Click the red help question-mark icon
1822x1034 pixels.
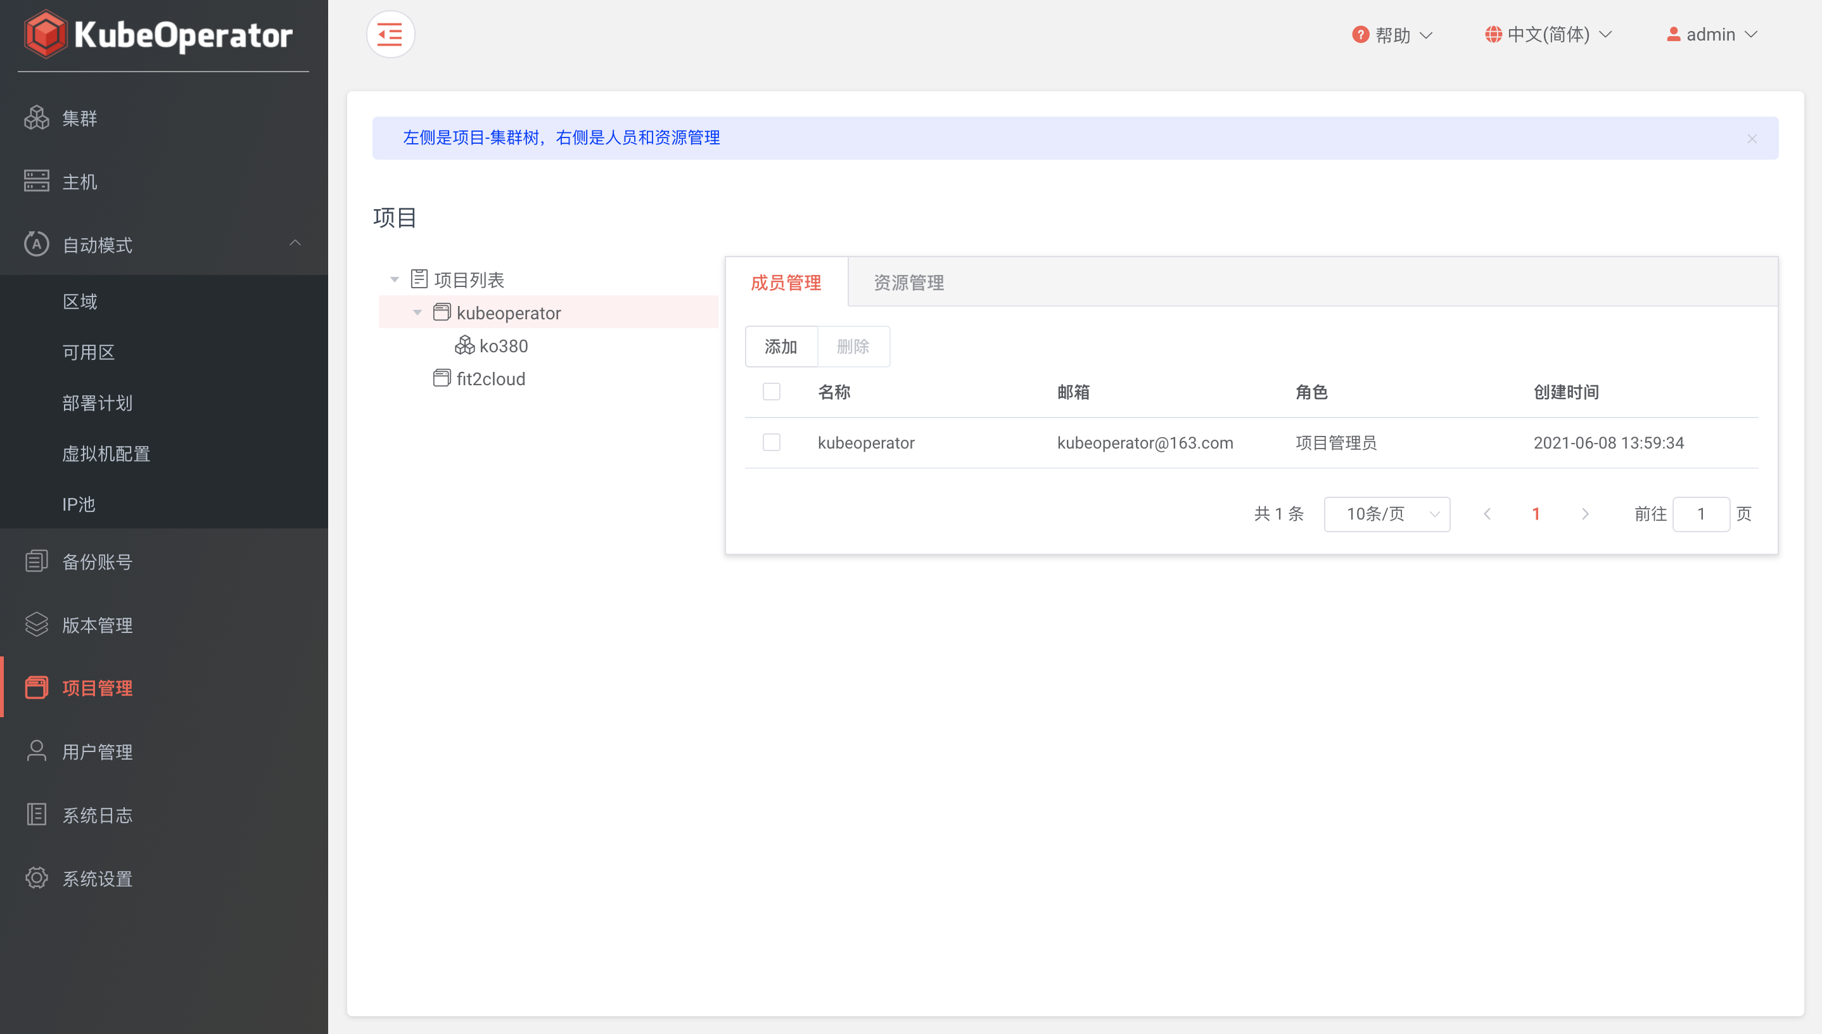tap(1360, 34)
